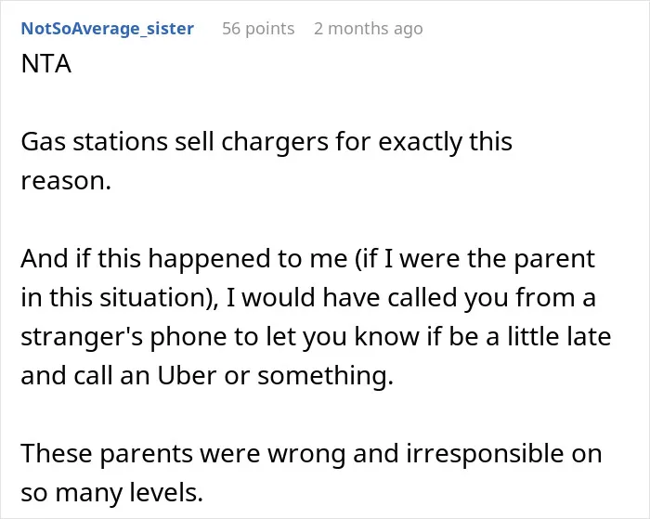Click the word reason. in the comment
This screenshot has width=650, height=519.
66,181
